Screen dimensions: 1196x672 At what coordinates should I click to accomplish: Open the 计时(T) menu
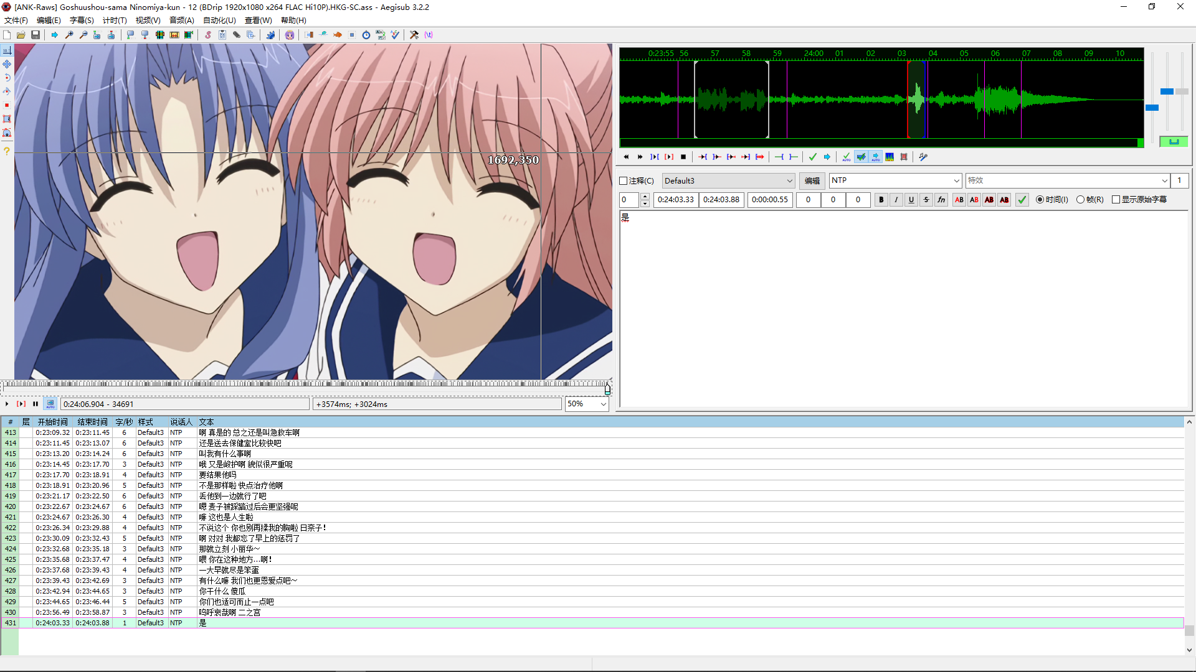pos(115,21)
